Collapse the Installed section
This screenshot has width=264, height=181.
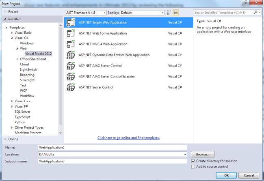[x=5, y=19]
